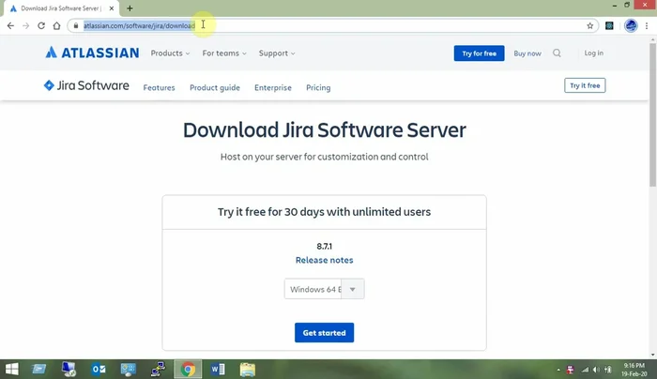Expand the For teams menu
Viewport: 657px width, 379px height.
point(224,53)
